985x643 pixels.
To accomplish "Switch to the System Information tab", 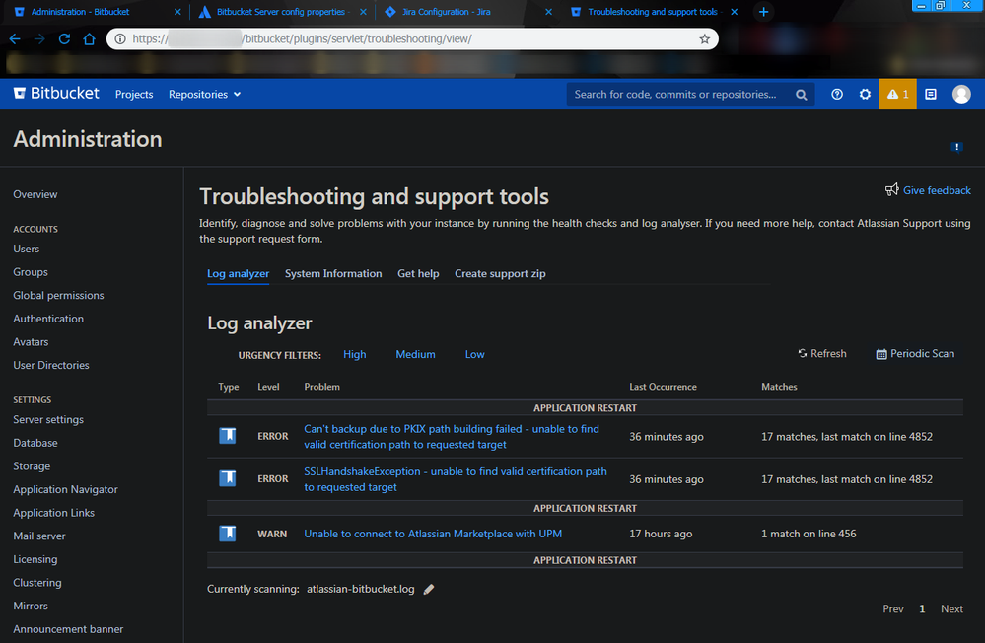I will (333, 274).
